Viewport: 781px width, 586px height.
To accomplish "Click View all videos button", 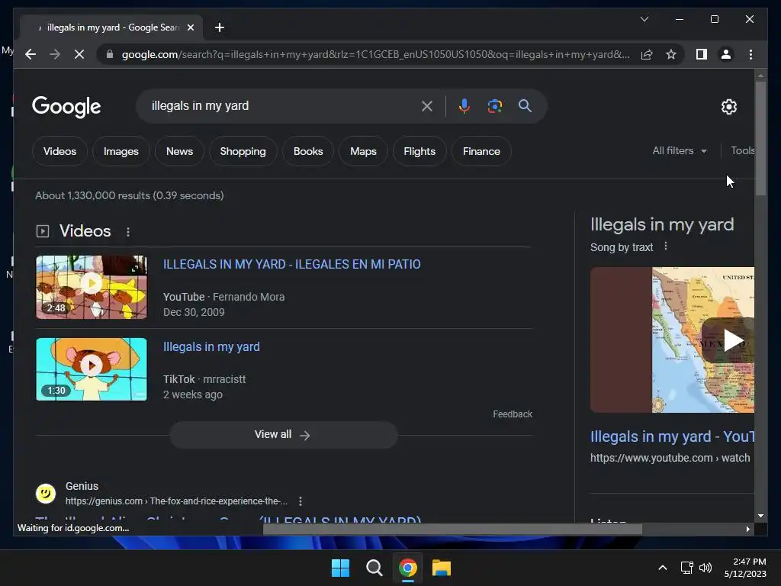I will pyautogui.click(x=284, y=434).
